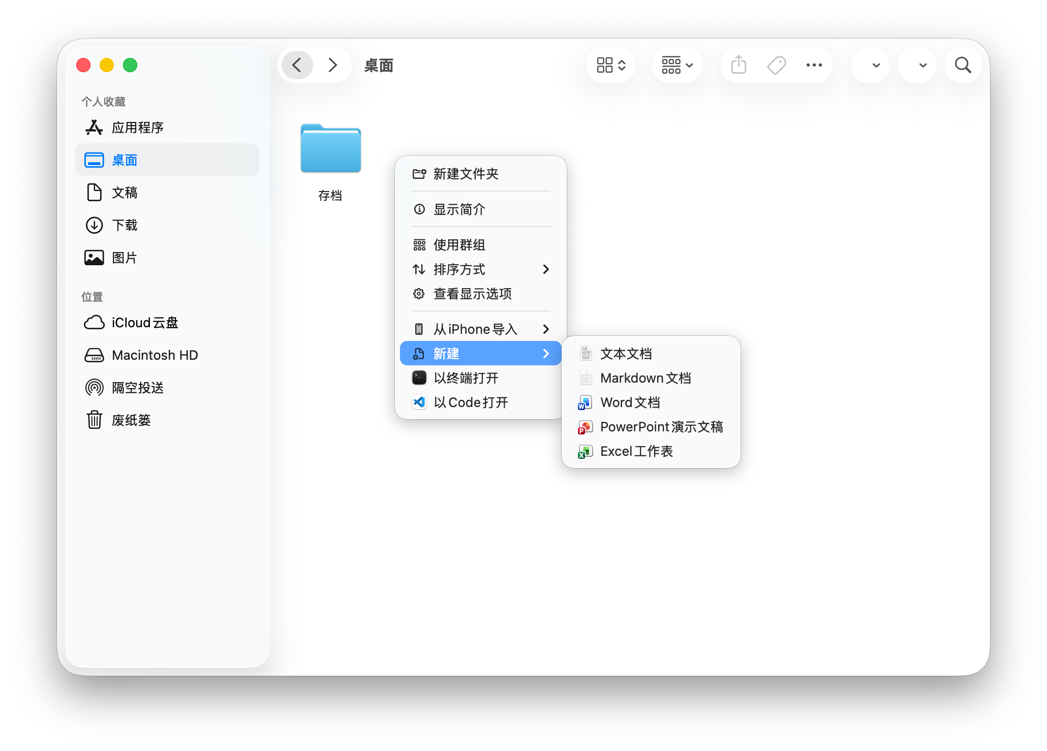Image resolution: width=1047 pixels, height=751 pixels.
Task: Choose 查看显示选项 from context menu
Action: tap(481, 294)
